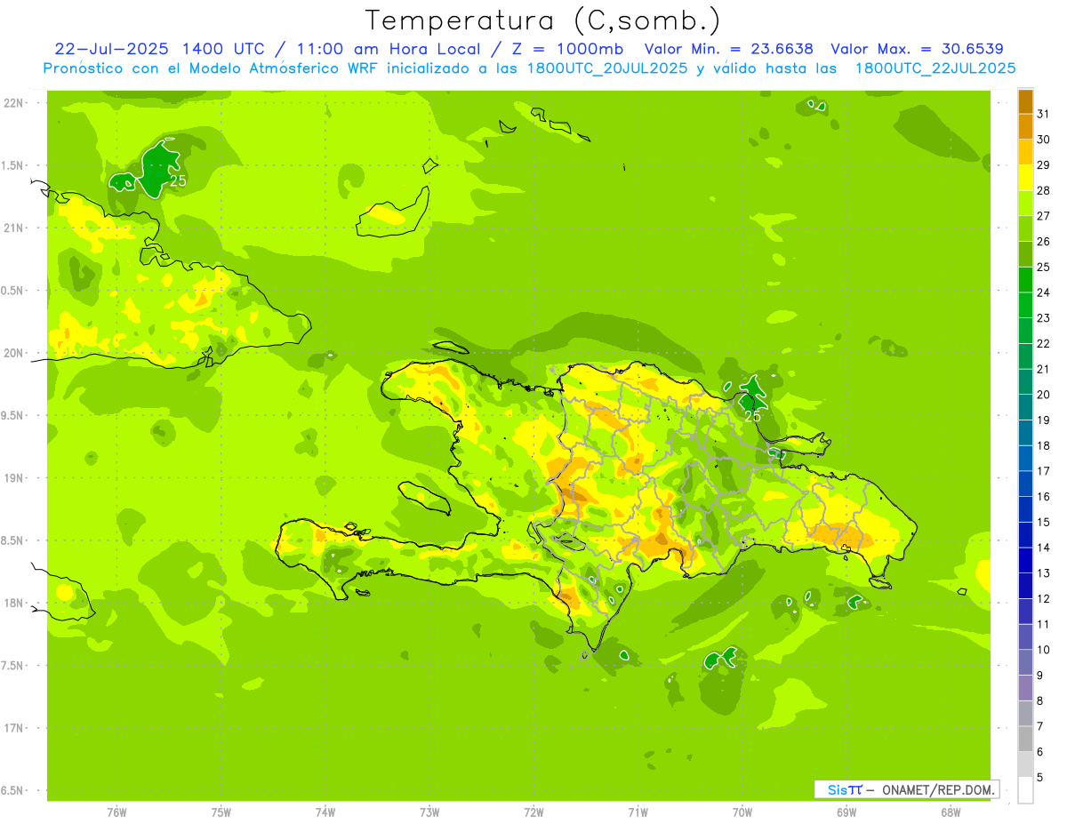Click legend value 18
Image resolution: width=1067 pixels, height=824 pixels.
1044,446
